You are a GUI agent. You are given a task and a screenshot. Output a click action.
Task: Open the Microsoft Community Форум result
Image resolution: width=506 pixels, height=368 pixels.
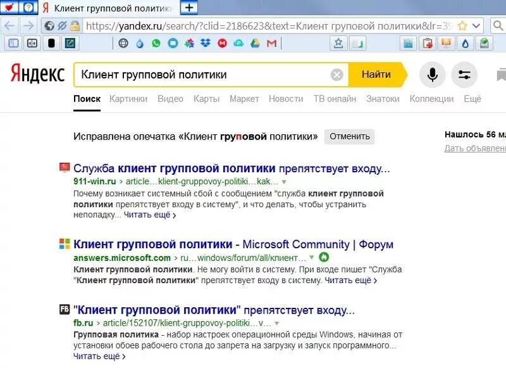click(x=233, y=244)
